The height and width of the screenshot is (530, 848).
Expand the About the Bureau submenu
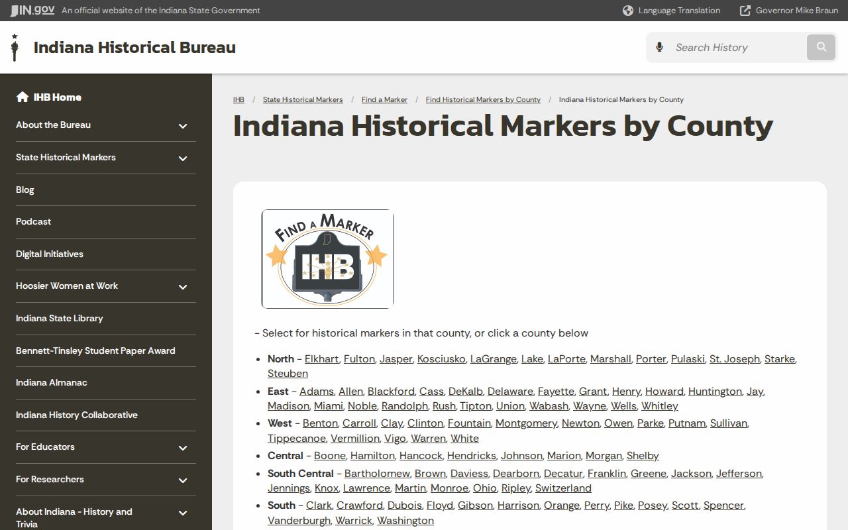(183, 126)
